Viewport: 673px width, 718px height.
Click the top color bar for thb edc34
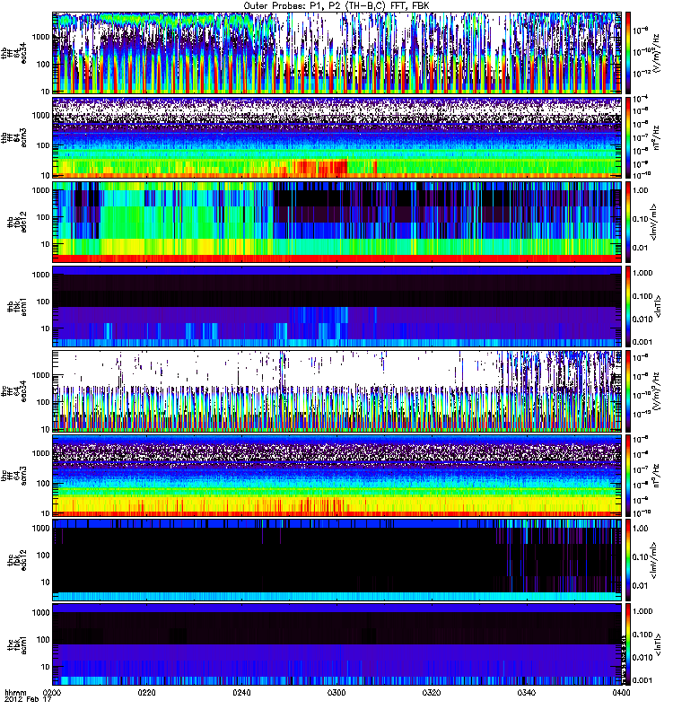630,52
